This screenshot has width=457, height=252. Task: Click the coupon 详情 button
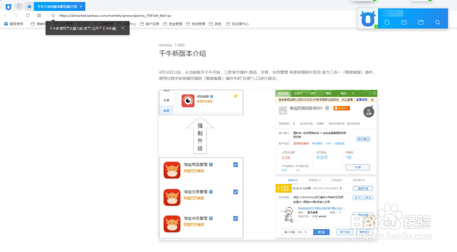(x=358, y=167)
